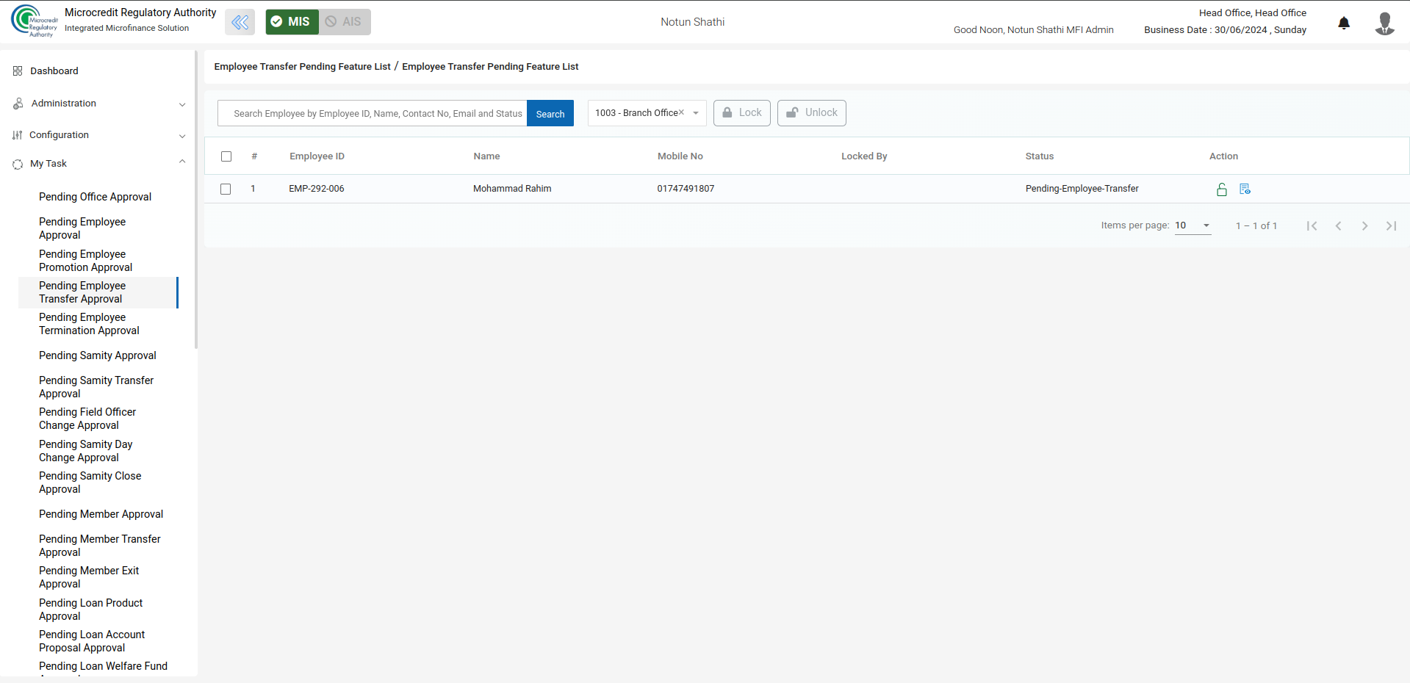Screen dimensions: 1410x683
Task: Click status Pending-Employee-Transfer
Action: [x=1082, y=189]
